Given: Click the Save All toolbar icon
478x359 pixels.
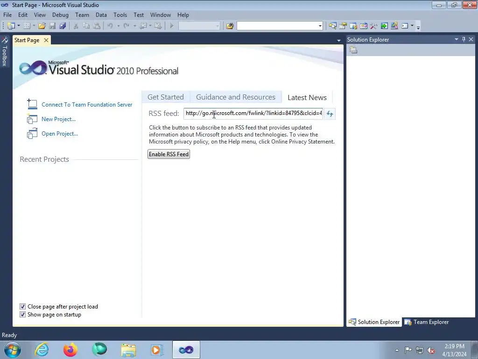Looking at the screenshot, I should 63,26.
